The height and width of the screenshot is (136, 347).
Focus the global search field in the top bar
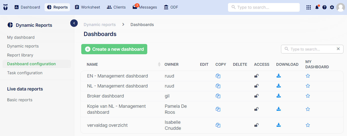click(x=264, y=7)
